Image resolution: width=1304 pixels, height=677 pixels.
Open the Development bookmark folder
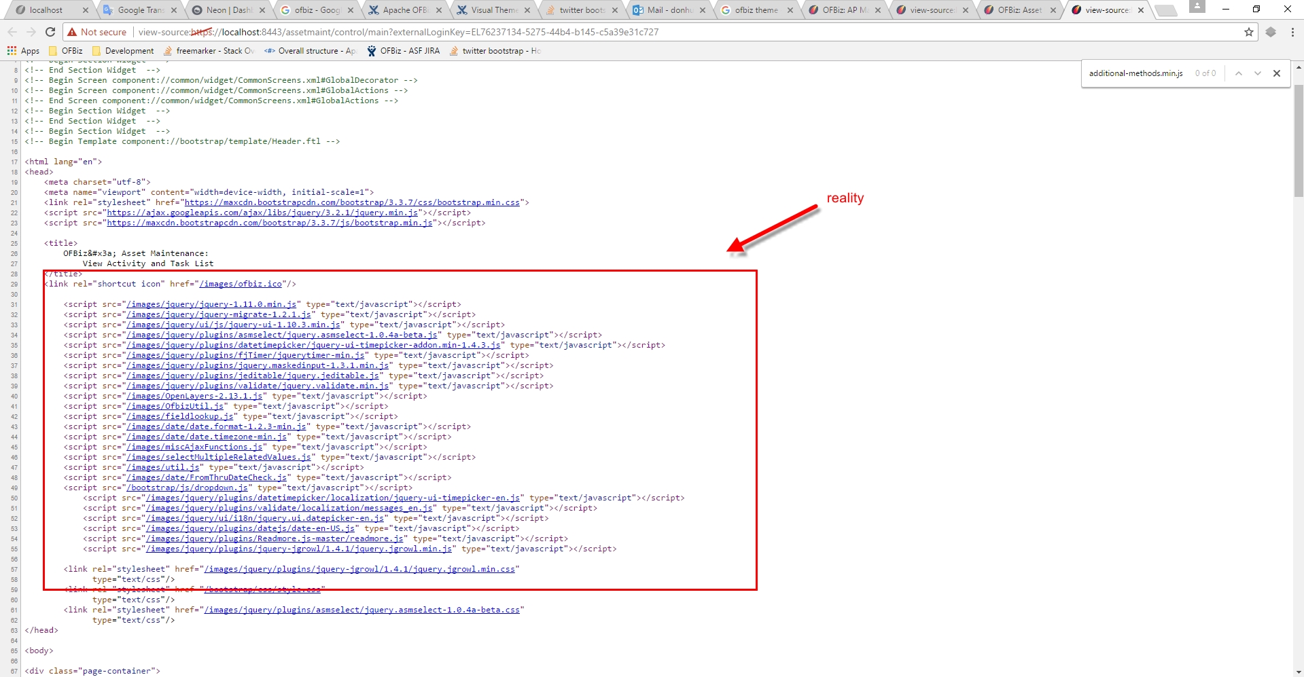(x=123, y=51)
